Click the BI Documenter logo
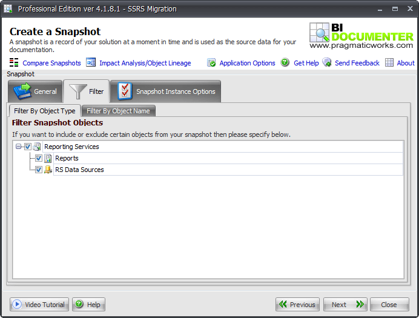Image resolution: width=419 pixels, height=318 pixels. click(361, 36)
